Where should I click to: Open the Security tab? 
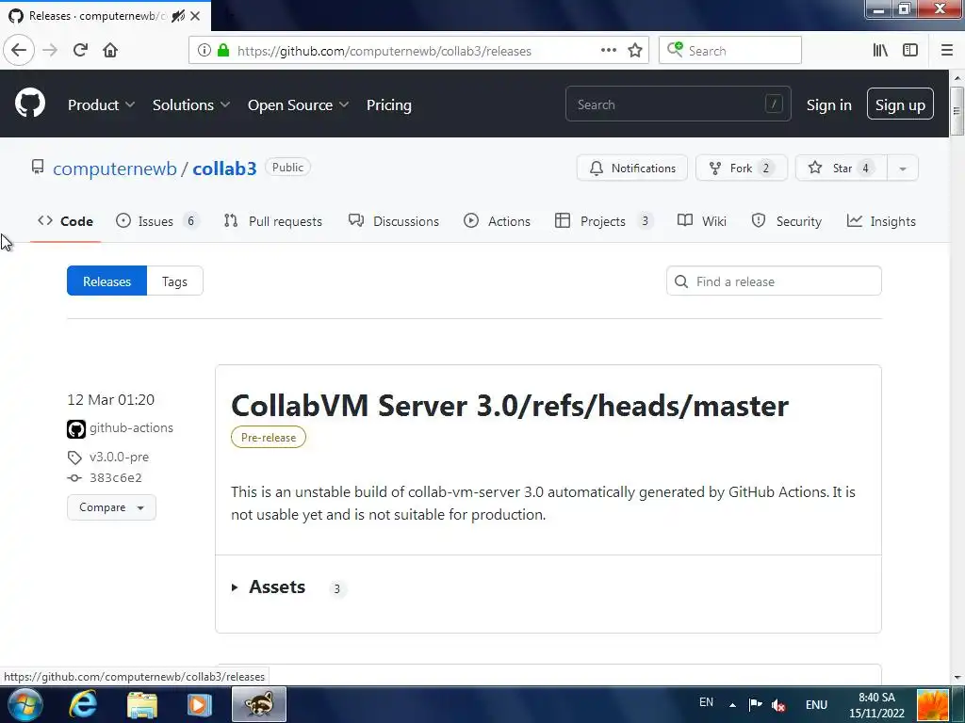click(x=787, y=221)
